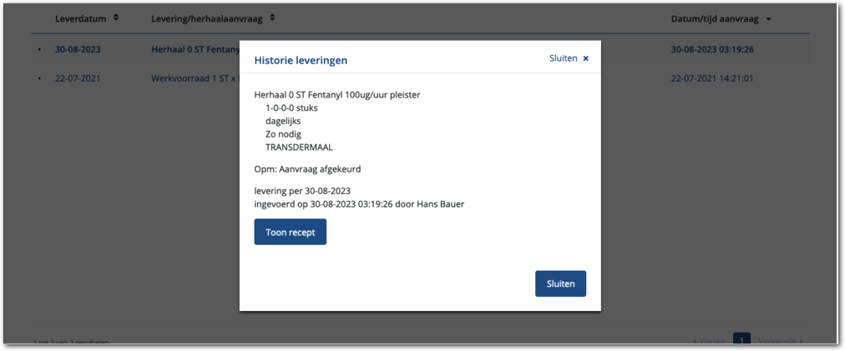Screen dimensions: 845x351
Task: Select the Werkvoorraad 1 ST row entry
Action: pyautogui.click(x=194, y=78)
